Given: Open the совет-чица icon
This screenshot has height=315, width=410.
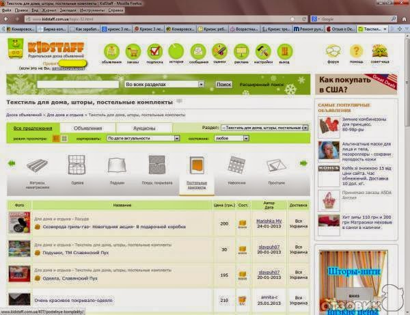Looking at the screenshot, I should coord(380,51).
